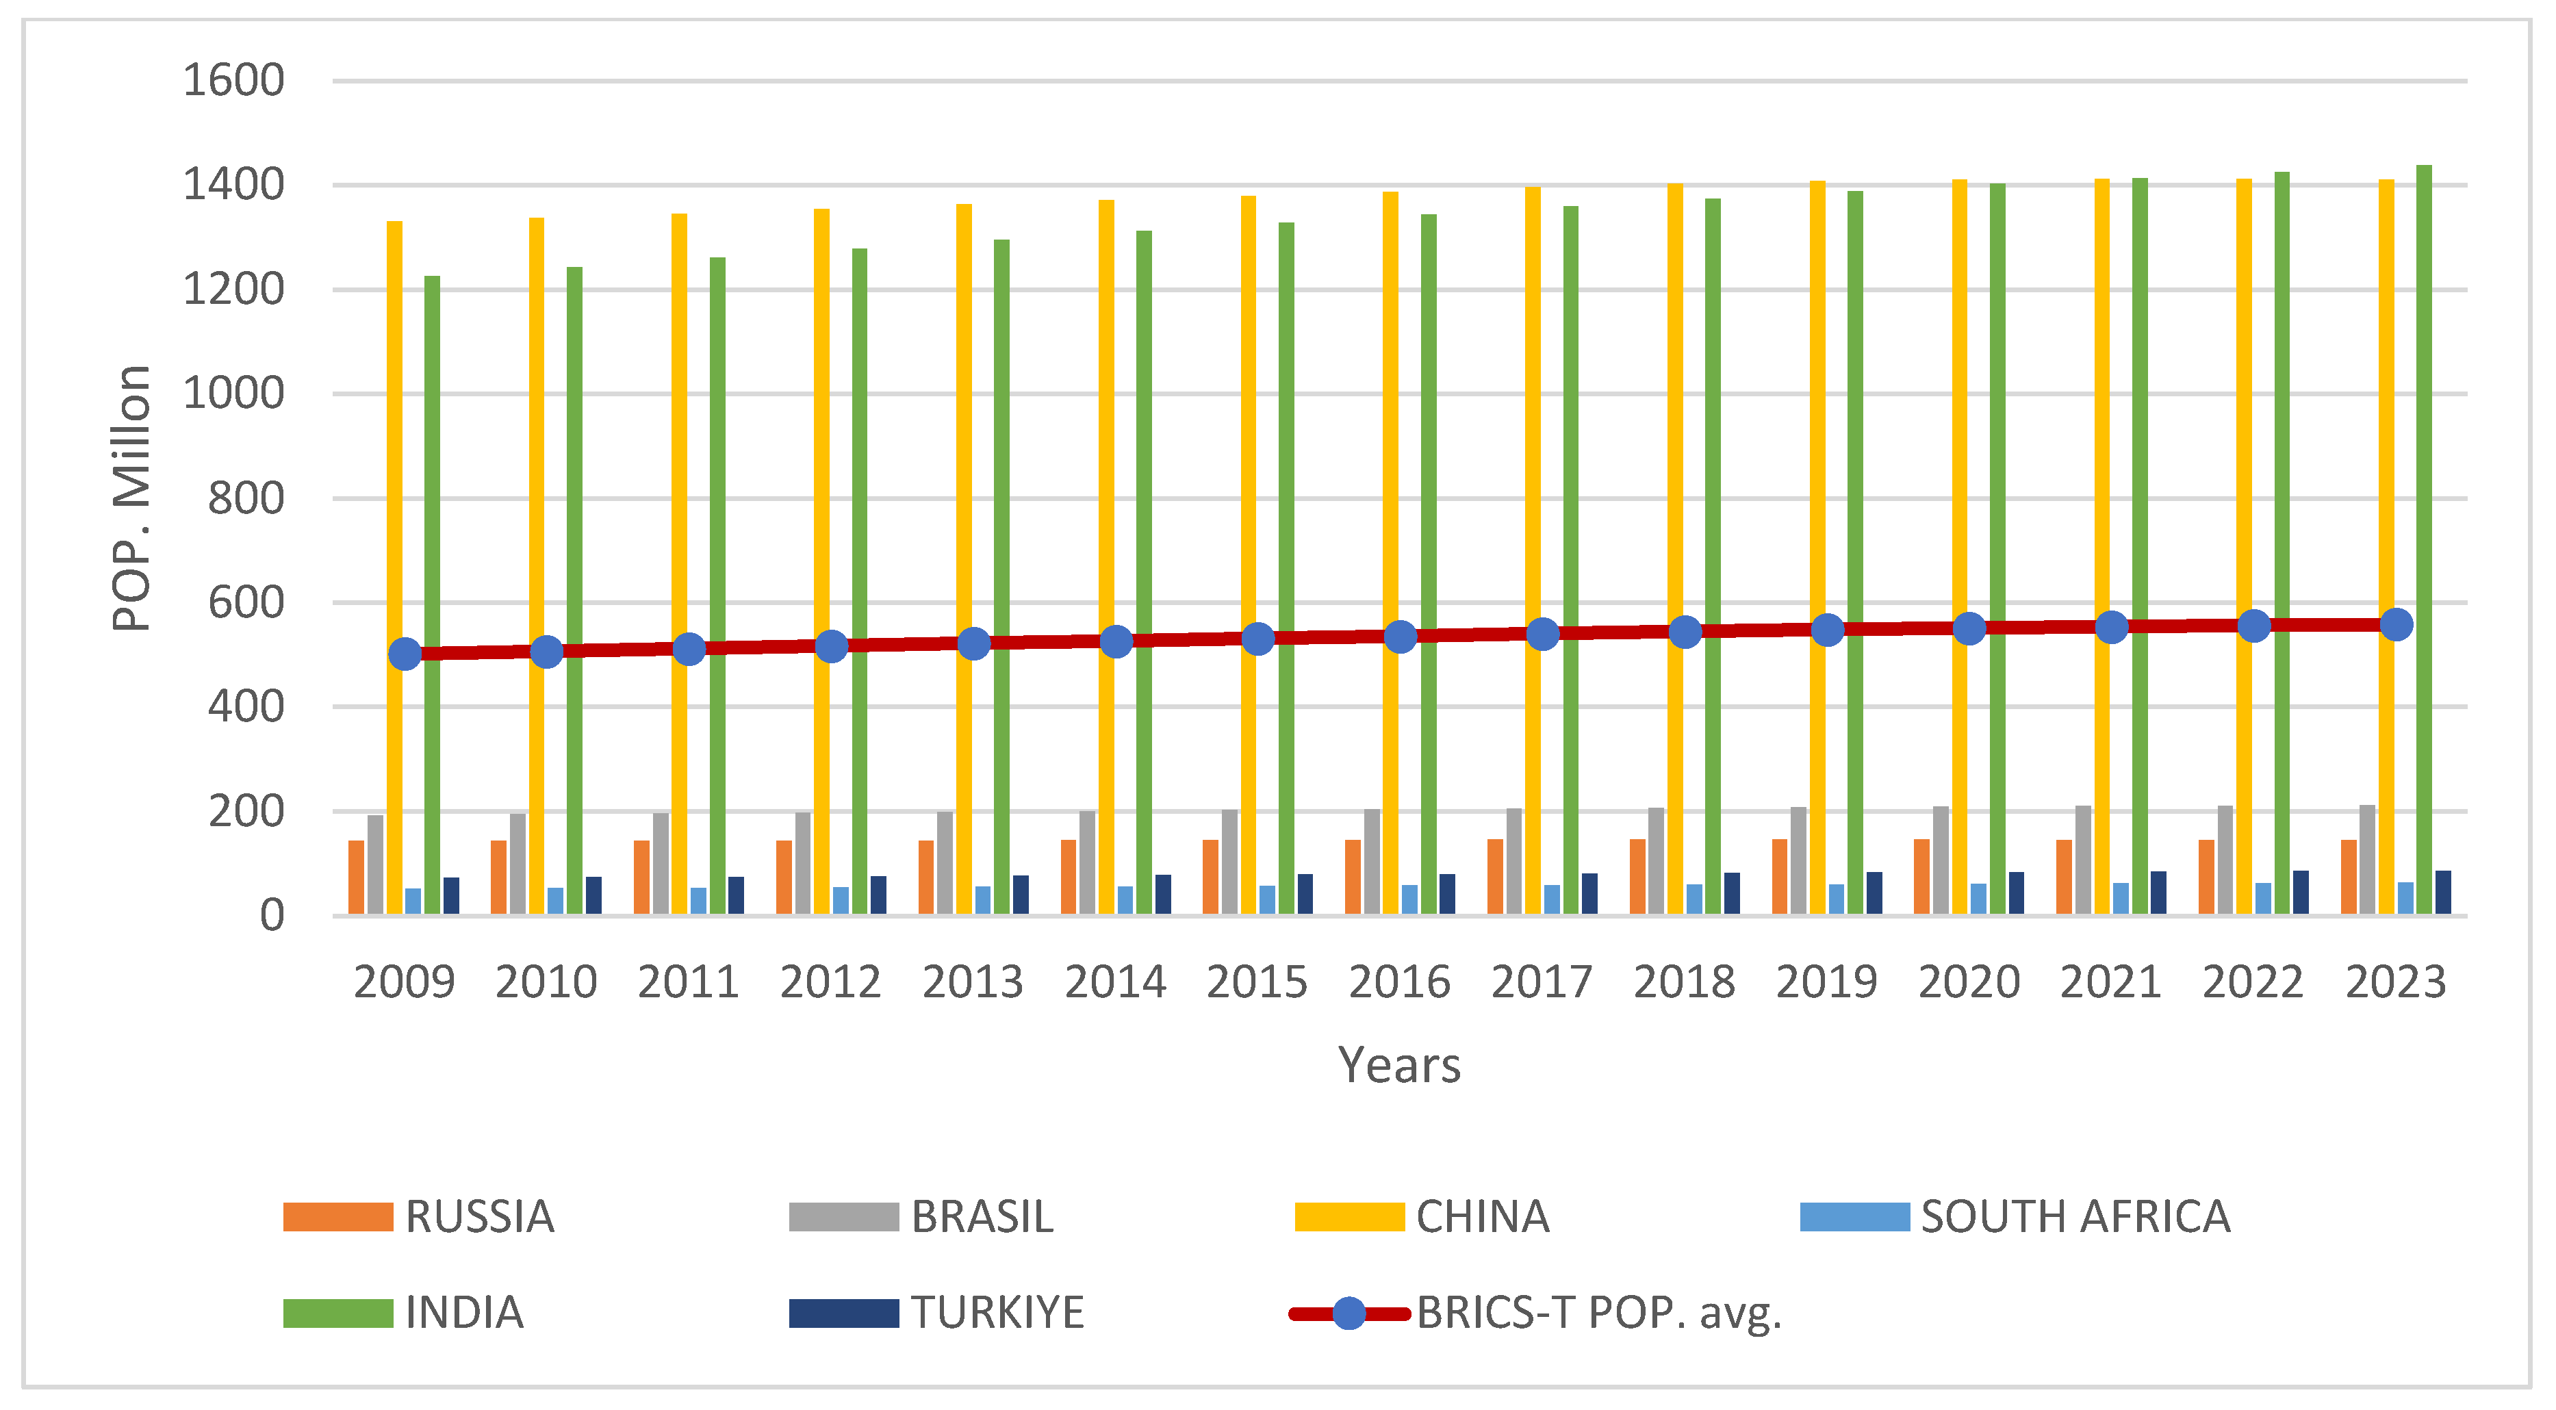Image resolution: width=2556 pixels, height=1410 pixels.
Task: Click the 2016 year label
Action: [x=1400, y=982]
